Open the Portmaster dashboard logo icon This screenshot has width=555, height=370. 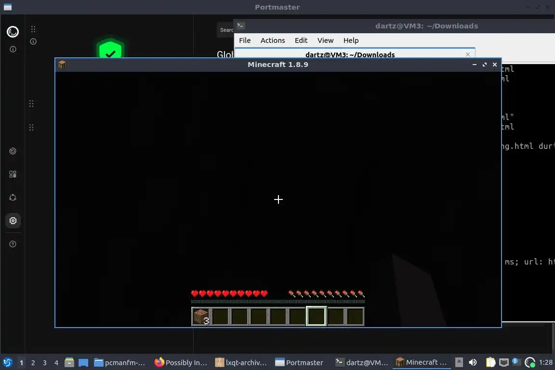click(13, 32)
